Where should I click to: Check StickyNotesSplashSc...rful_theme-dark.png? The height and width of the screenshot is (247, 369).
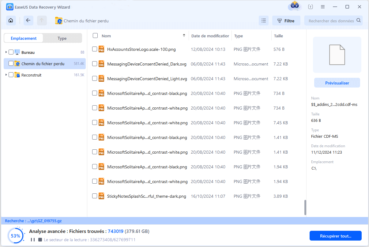tap(95, 196)
